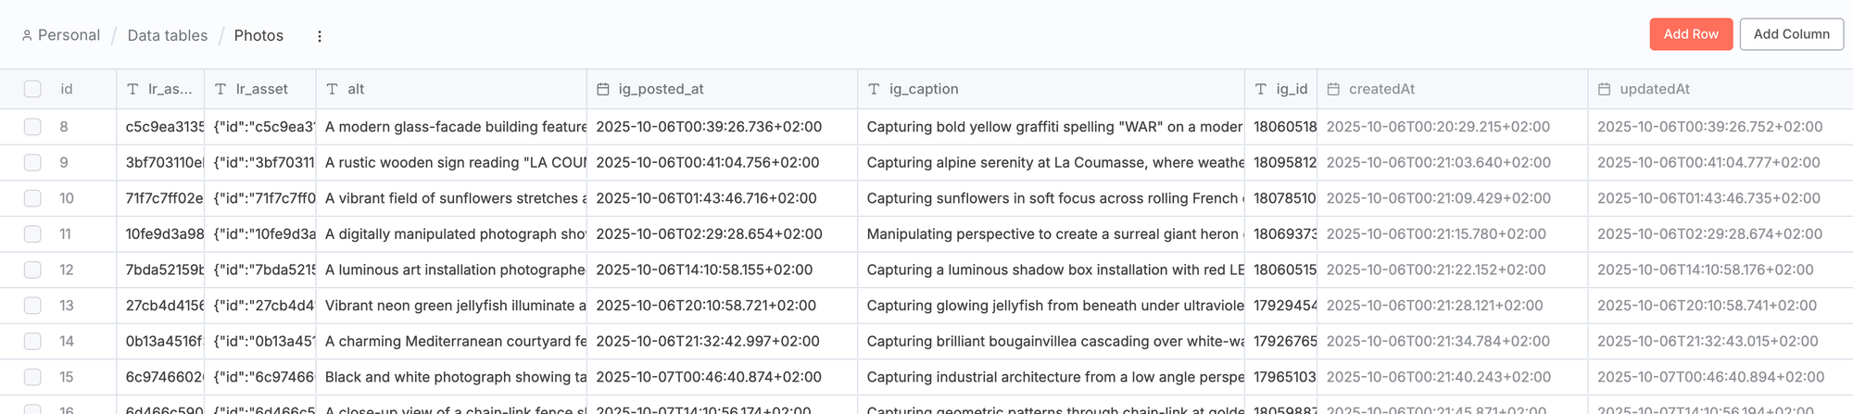Click the text type icon in alt header
The width and height of the screenshot is (1853, 414).
click(x=333, y=89)
